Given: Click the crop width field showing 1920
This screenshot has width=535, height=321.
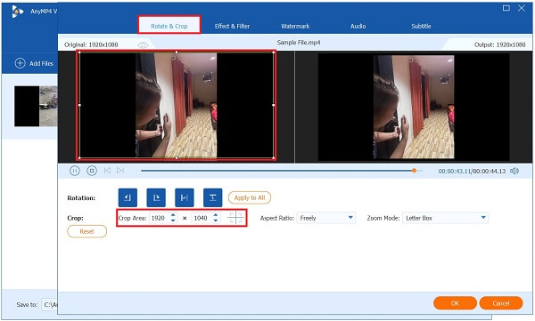Looking at the screenshot, I should 159,218.
